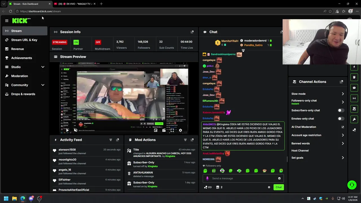Open Account age restriction chevron
361x203 pixels.
pyautogui.click(x=343, y=135)
